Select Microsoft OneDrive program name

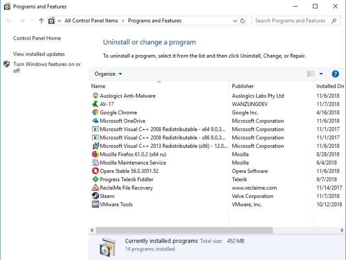point(123,121)
